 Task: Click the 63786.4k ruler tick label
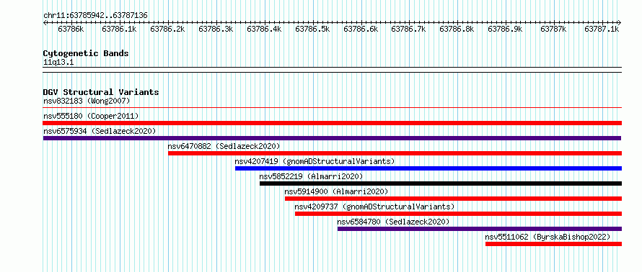click(265, 29)
